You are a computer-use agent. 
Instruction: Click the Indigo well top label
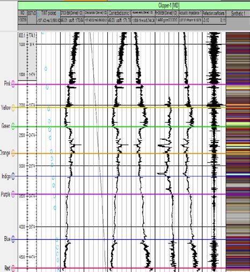(6, 176)
